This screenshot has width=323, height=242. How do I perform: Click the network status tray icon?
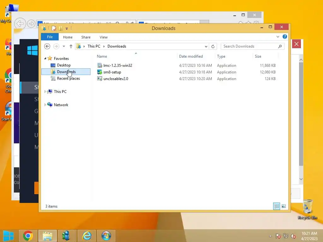(x=286, y=236)
